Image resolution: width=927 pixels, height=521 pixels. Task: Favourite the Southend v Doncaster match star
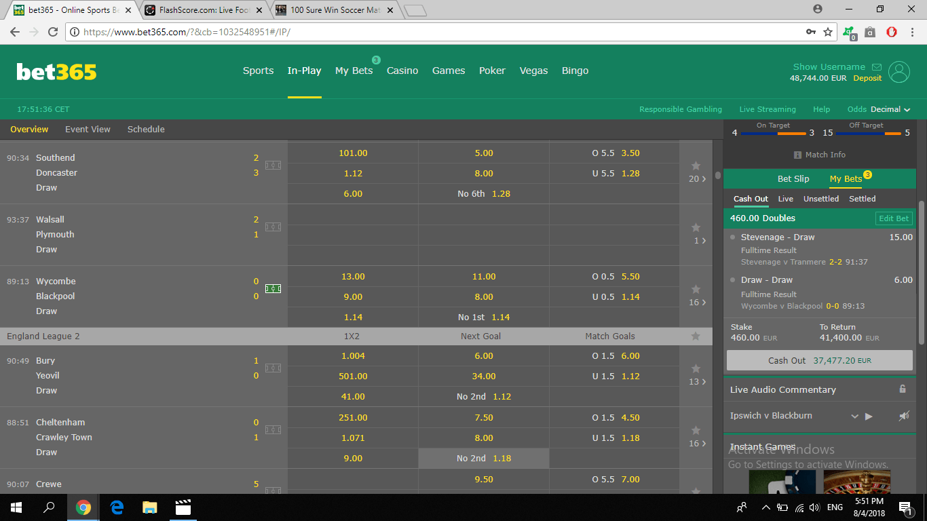696,166
